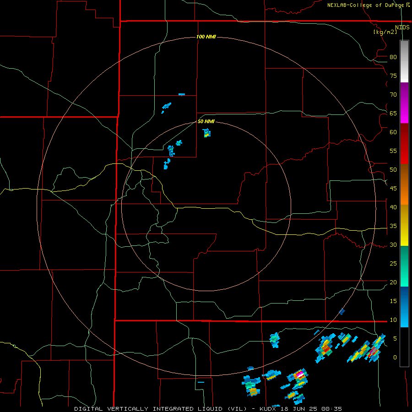
Task: Click the 5 value on color scale
Action: tap(395, 338)
